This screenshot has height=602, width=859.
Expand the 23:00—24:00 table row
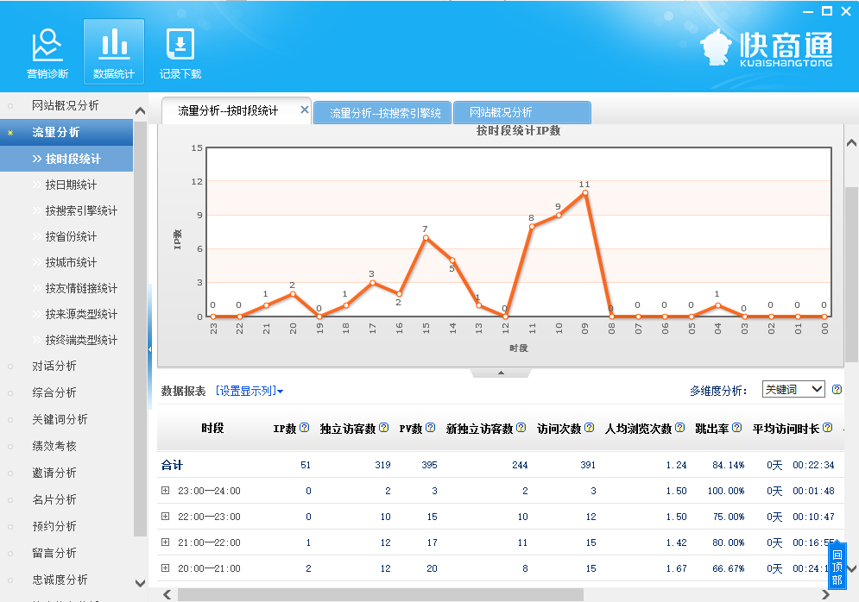pos(165,491)
